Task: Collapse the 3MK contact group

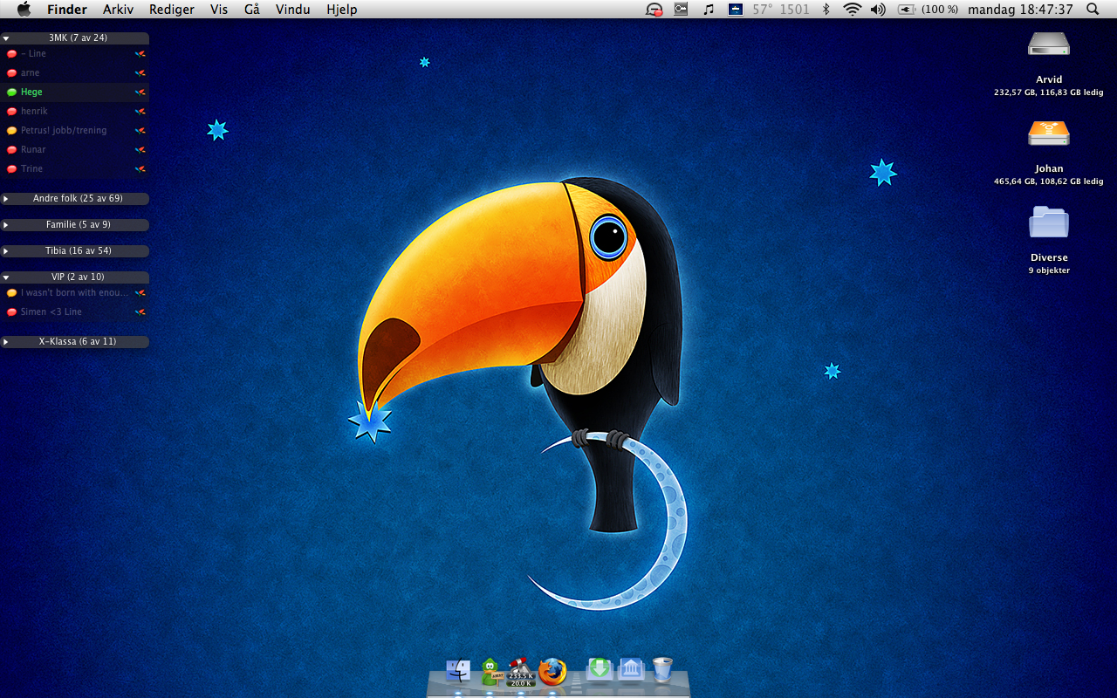Action: click(x=6, y=38)
